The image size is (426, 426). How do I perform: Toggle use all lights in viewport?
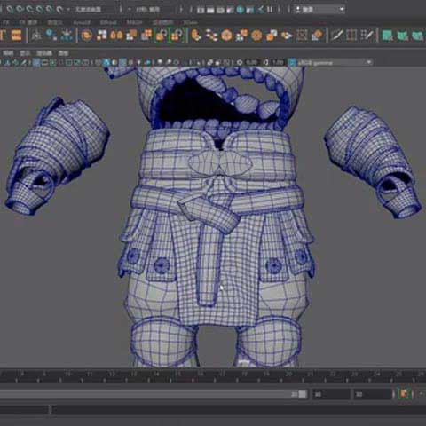tap(138, 62)
